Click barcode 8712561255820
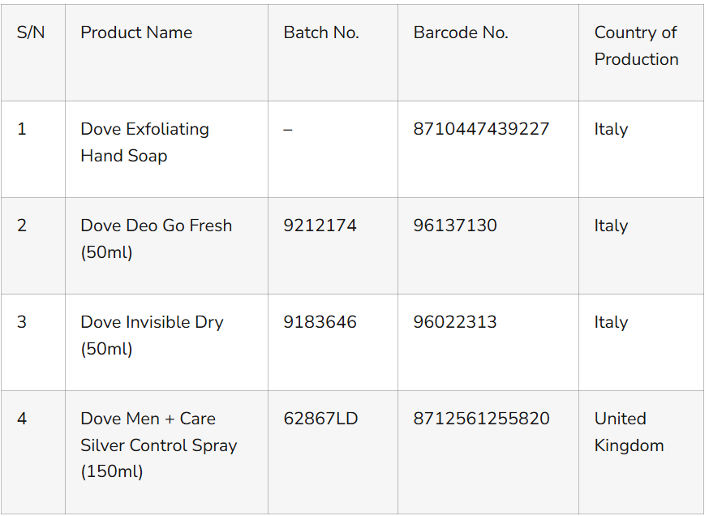 (481, 419)
